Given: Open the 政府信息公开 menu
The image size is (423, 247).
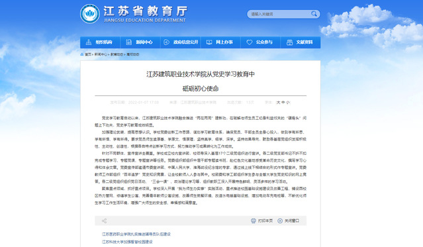Looking at the screenshot, I should [181, 42].
